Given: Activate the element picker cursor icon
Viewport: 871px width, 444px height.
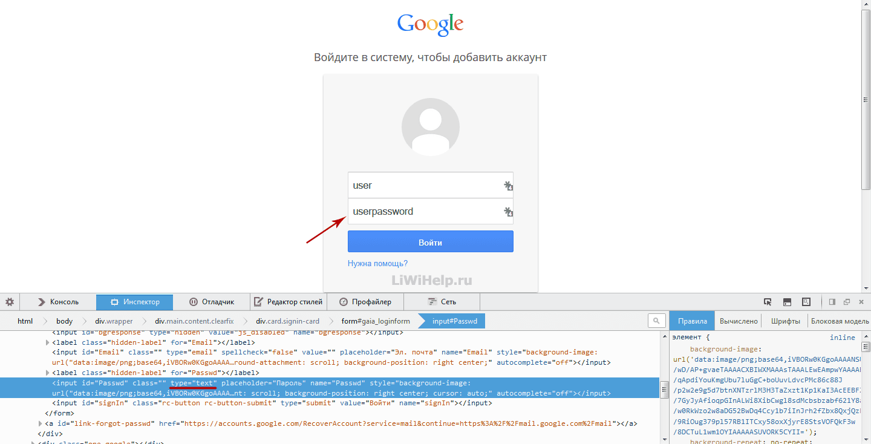Looking at the screenshot, I should click(x=768, y=302).
